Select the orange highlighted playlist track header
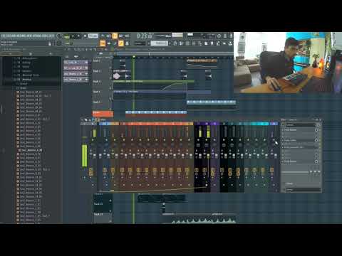 103,114
